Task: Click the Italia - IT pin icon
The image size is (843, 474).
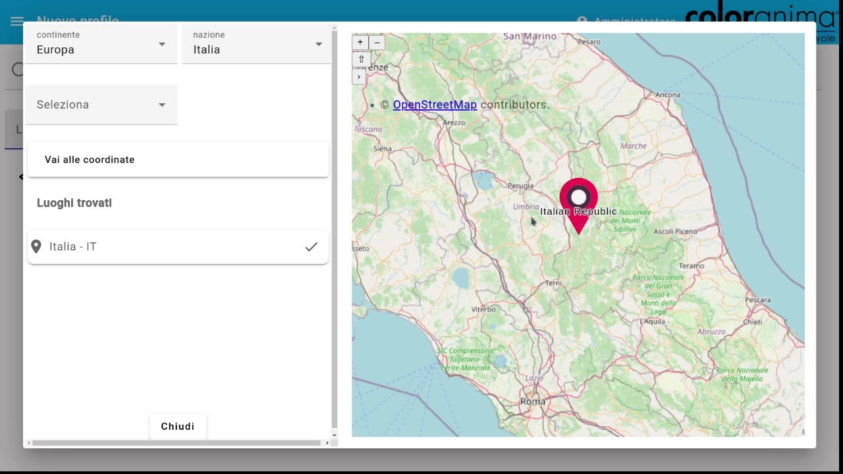Action: click(36, 246)
